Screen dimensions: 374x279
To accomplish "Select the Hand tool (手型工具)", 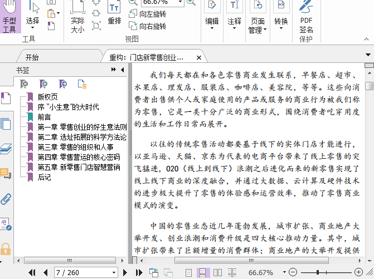I will click(10, 16).
